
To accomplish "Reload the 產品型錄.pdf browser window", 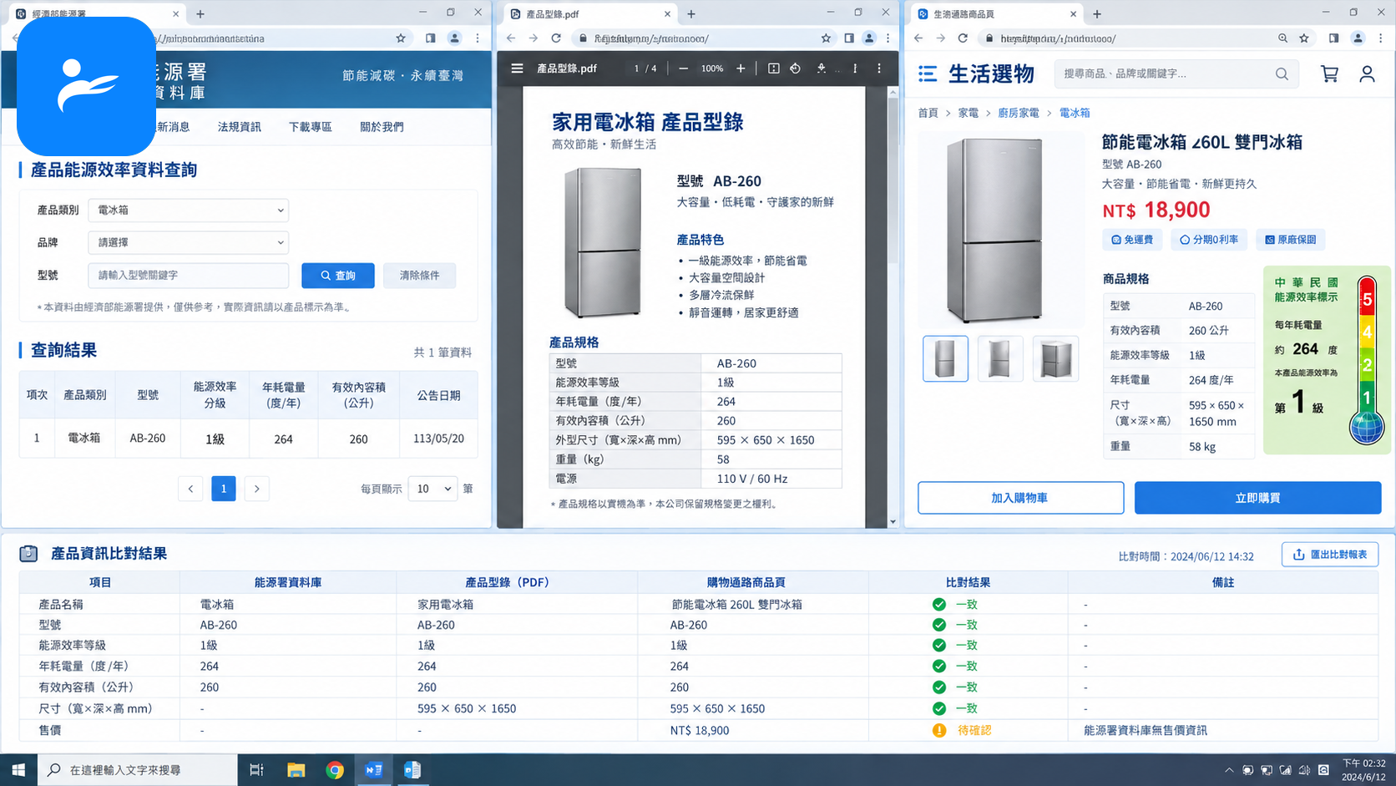I will pos(556,38).
